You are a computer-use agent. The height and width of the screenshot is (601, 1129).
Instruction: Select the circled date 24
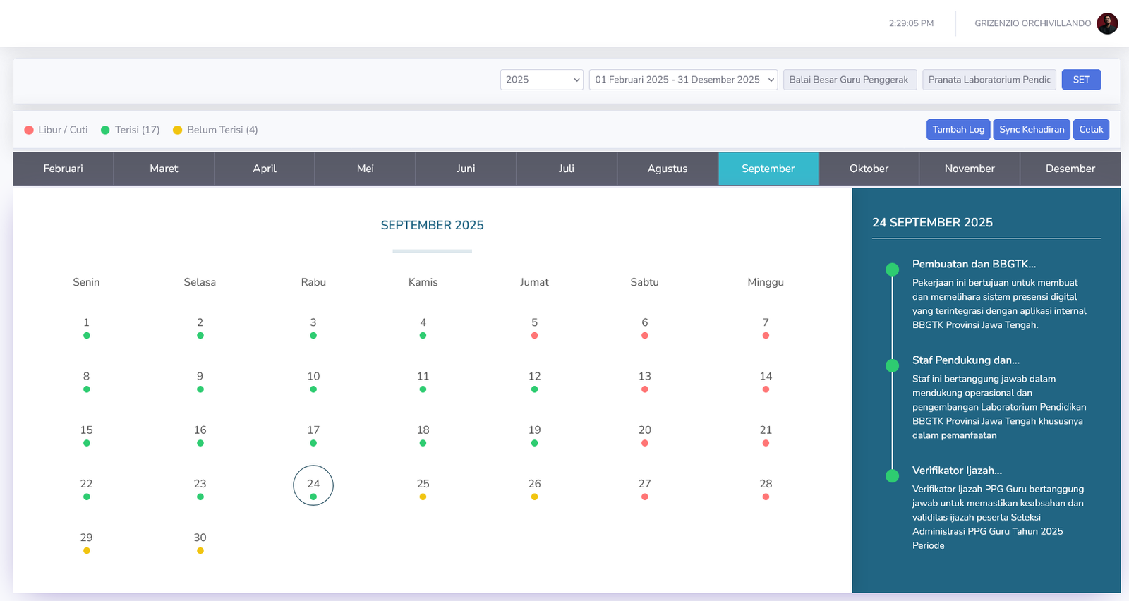(x=313, y=485)
